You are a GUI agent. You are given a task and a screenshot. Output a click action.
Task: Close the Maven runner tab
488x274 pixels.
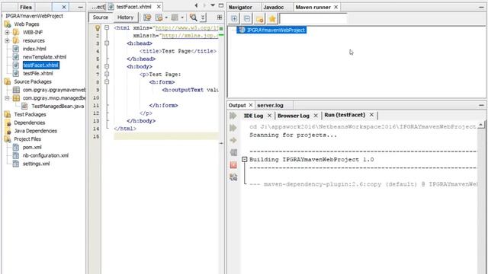tap(336, 7)
